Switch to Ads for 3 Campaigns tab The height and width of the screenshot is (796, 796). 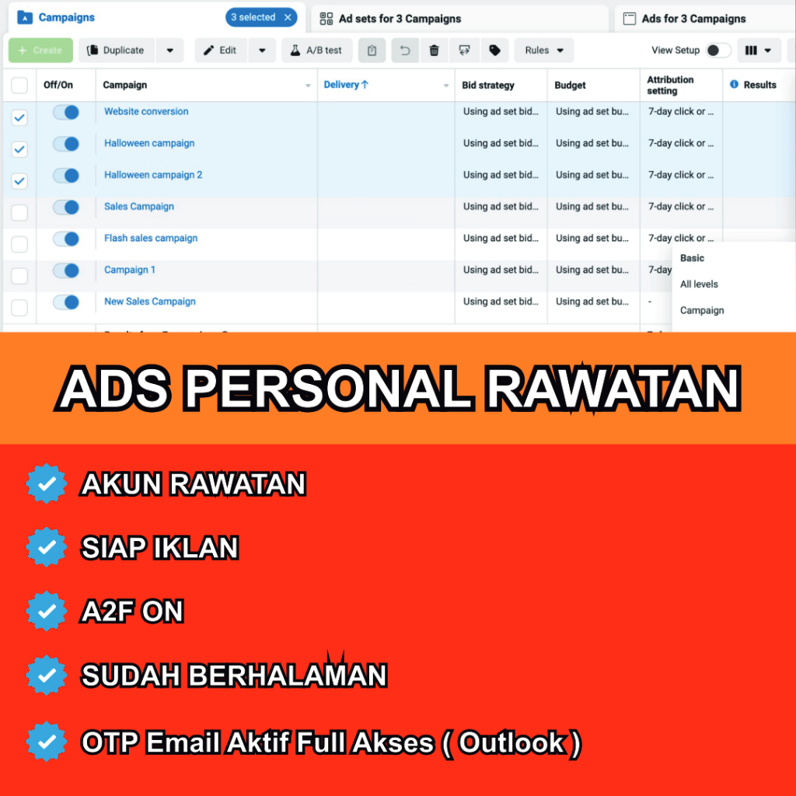pos(697,18)
